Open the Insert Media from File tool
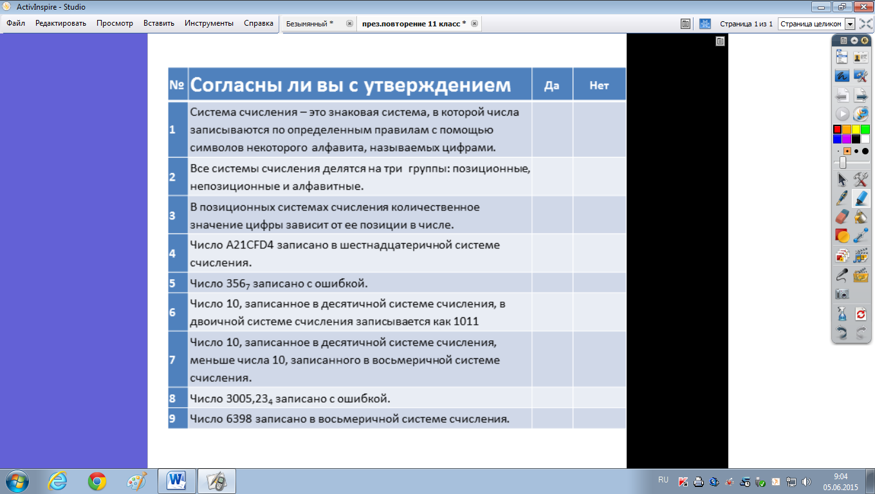Screen dimensions: 875x494 [x=842, y=256]
